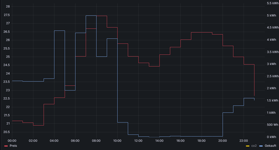Screen dimensions: 279x150
Task: Click the 0 kWh axis label
Action: coord(271,137)
